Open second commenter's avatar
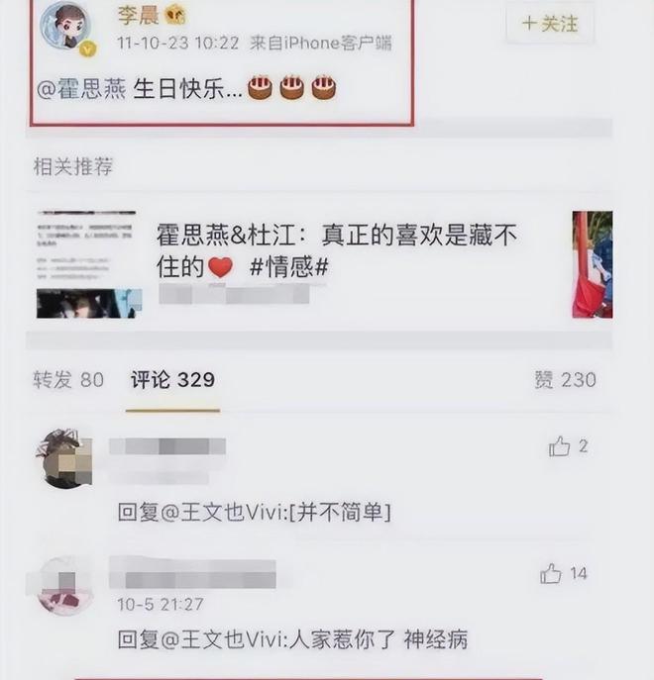This screenshot has height=680, width=654. click(65, 586)
